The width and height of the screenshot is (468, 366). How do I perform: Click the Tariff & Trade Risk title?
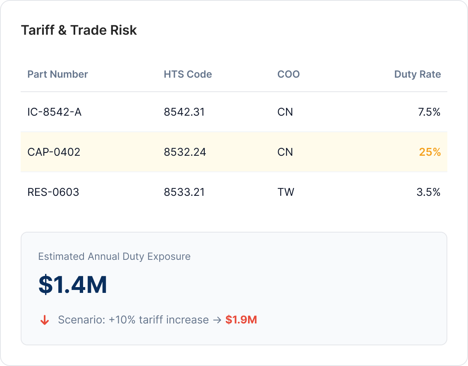[x=79, y=30]
